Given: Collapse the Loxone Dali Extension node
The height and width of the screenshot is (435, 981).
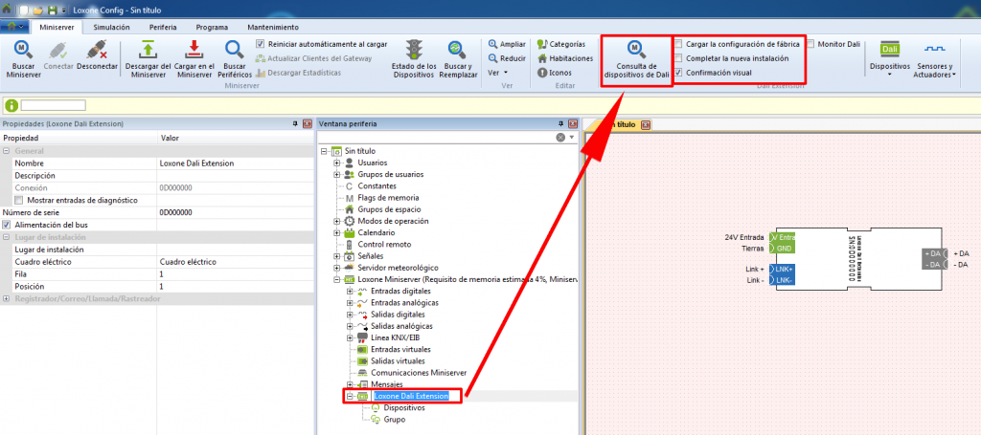Looking at the screenshot, I should 350,396.
